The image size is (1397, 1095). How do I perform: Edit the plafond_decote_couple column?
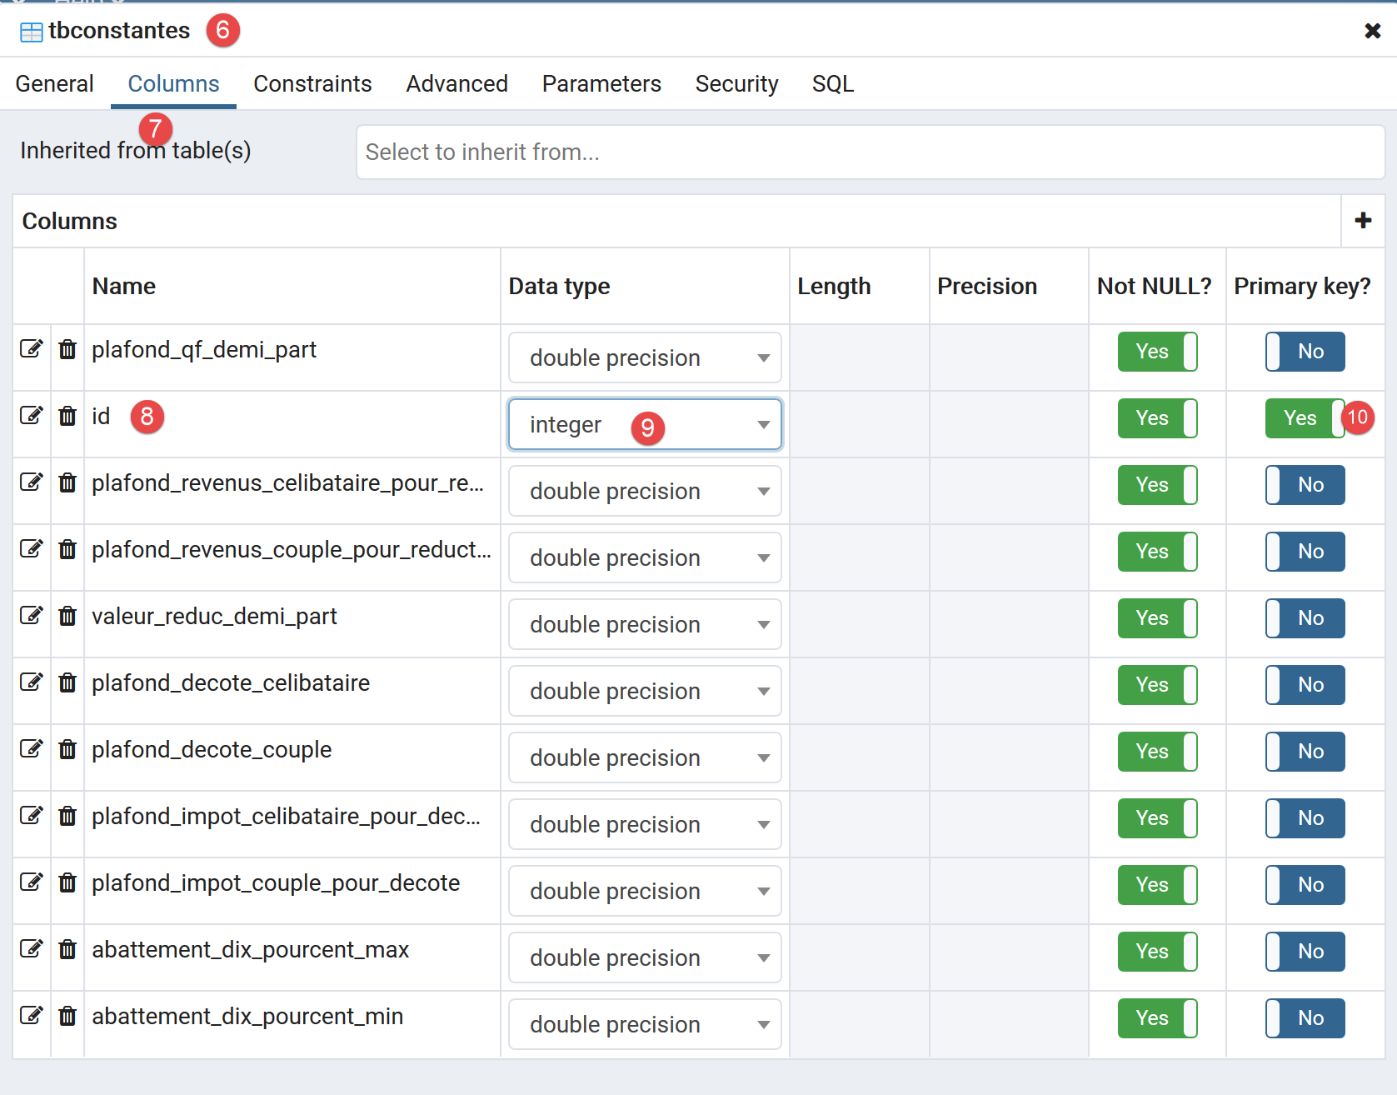coord(31,749)
